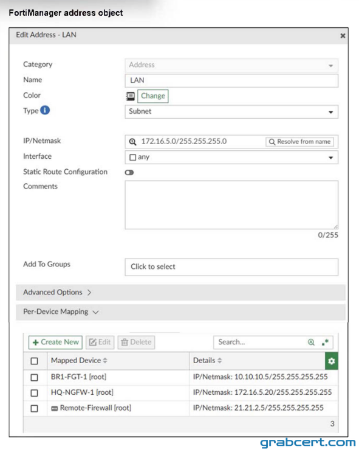Sort by Mapped Device column arrows
Screen dimensions: 359x452
tap(105, 360)
